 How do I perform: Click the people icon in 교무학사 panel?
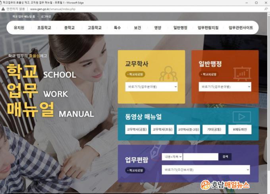pyautogui.click(x=168, y=74)
